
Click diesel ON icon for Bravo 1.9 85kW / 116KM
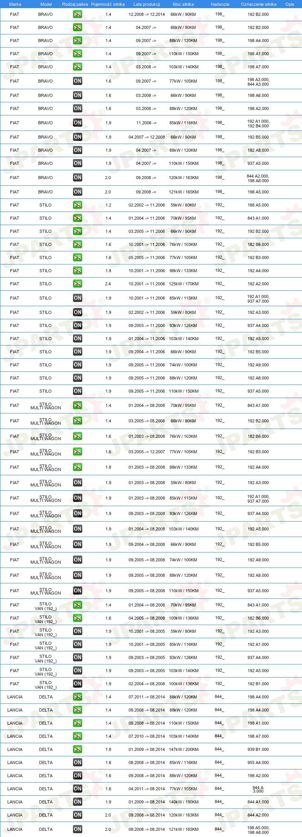tap(78, 123)
